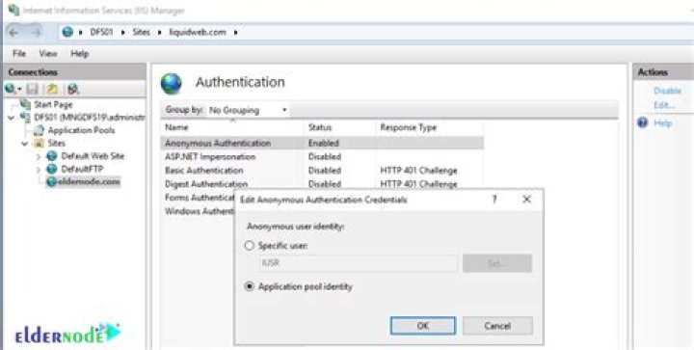Expand the DefaultFTP node
694x350 pixels.
[39, 169]
